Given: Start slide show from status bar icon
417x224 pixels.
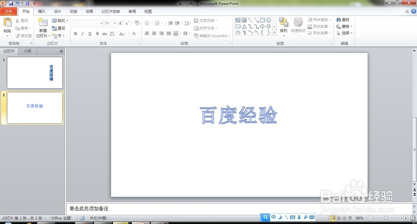Looking at the screenshot, I should [350, 218].
